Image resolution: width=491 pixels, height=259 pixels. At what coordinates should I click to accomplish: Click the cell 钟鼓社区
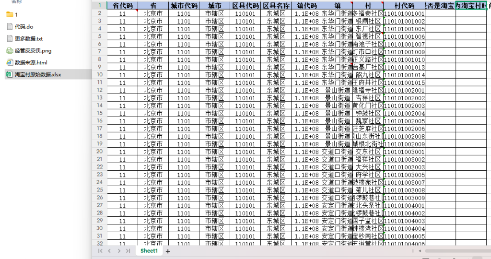pos(368,113)
